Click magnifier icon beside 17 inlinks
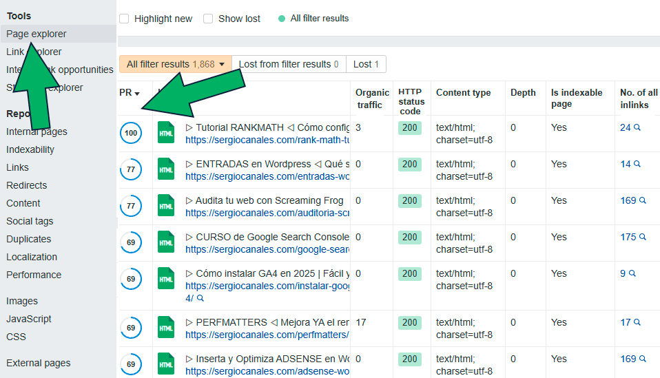The height and width of the screenshot is (378, 660). tap(637, 322)
